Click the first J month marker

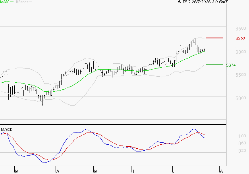coord(133,171)
